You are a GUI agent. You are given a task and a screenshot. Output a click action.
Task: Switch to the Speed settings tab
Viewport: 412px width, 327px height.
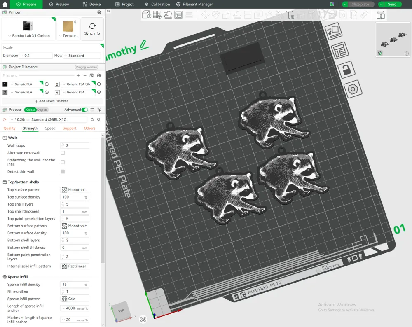click(50, 128)
